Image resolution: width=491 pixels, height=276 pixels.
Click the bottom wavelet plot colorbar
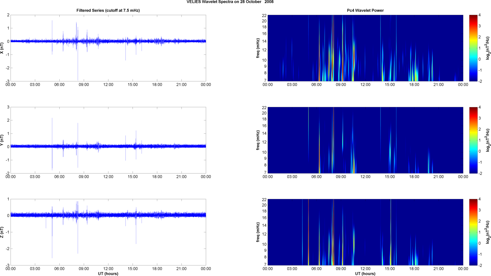point(473,232)
